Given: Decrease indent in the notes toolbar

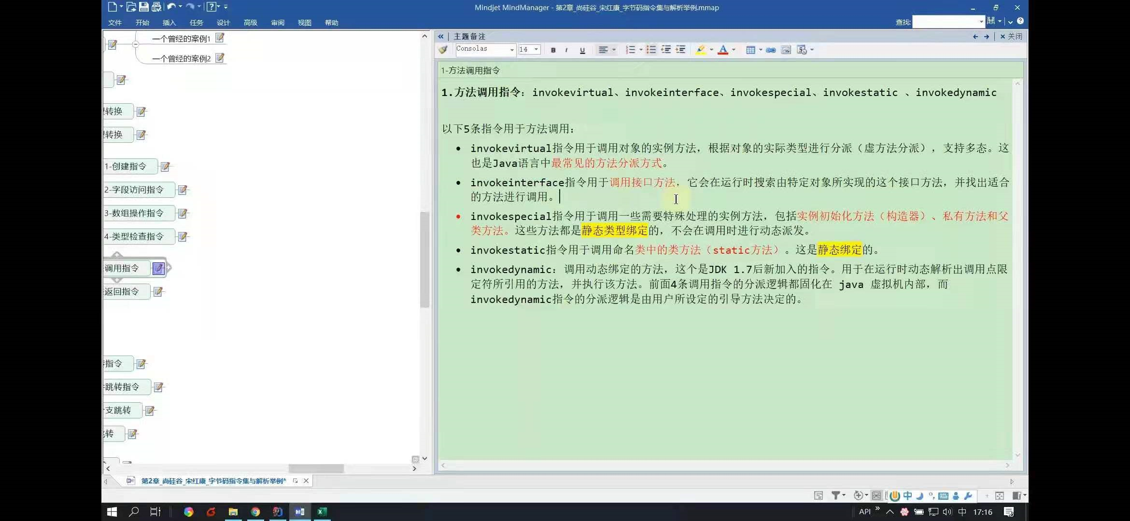Looking at the screenshot, I should click(x=666, y=50).
